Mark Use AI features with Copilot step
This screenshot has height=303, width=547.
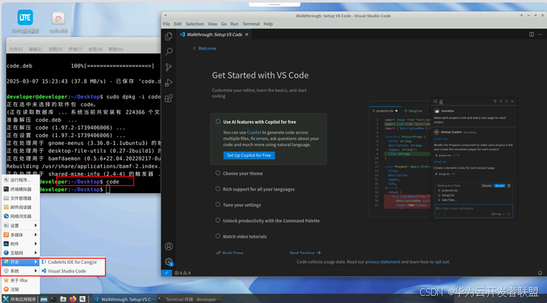pyautogui.click(x=218, y=122)
